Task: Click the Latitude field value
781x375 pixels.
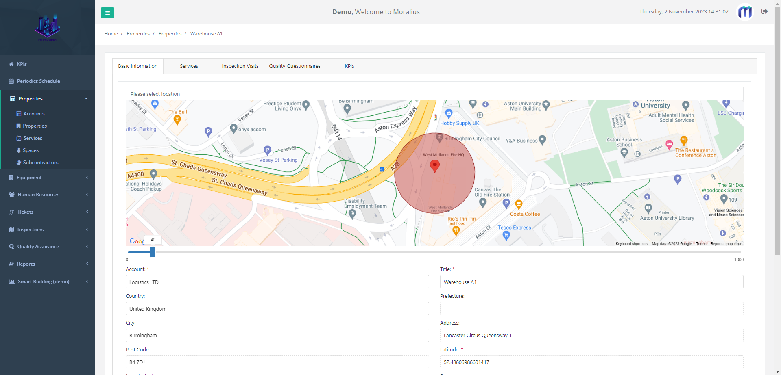Action: pos(591,362)
